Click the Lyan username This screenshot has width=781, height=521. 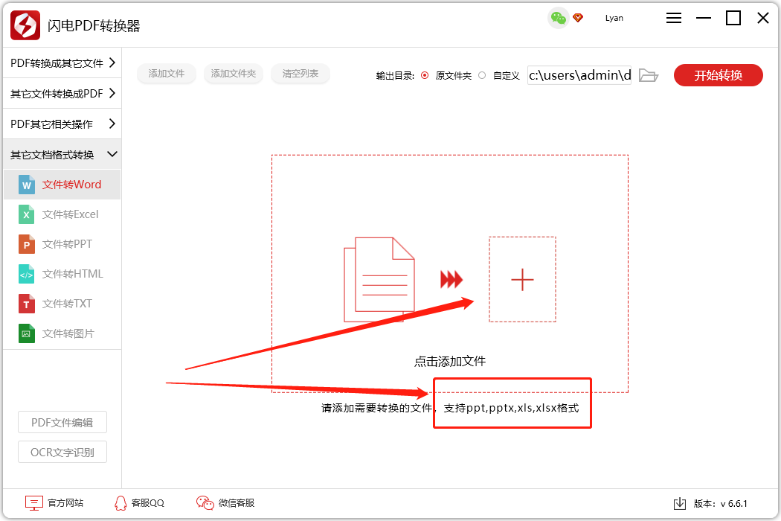614,18
